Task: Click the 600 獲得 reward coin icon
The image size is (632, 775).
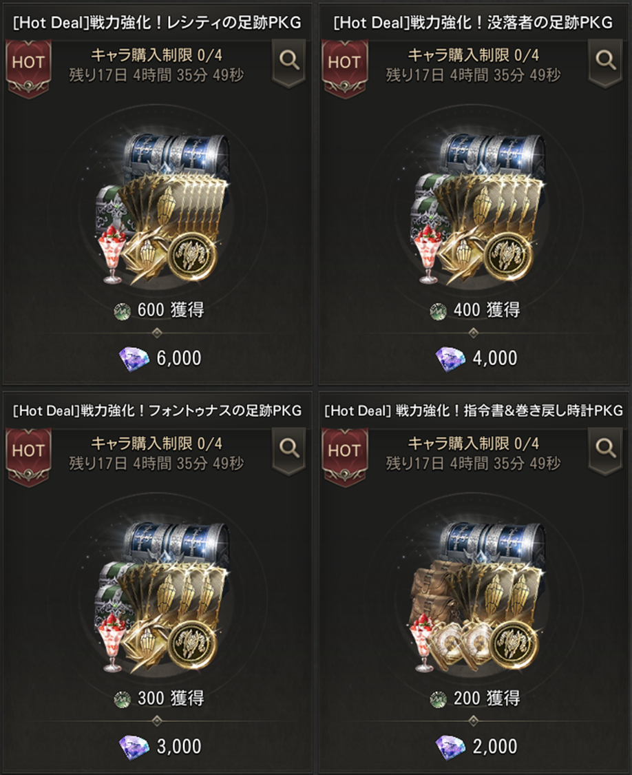Action: coord(122,311)
